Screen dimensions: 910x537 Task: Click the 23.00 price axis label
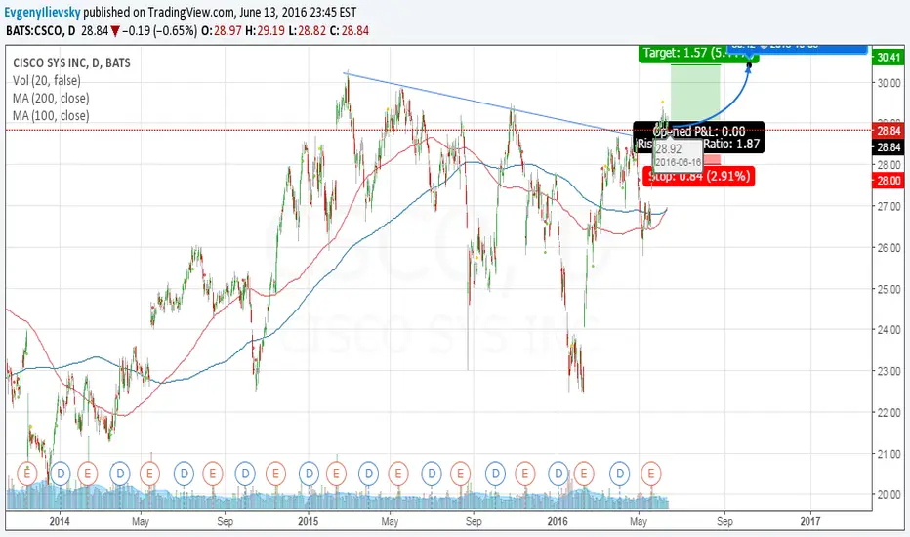(889, 371)
